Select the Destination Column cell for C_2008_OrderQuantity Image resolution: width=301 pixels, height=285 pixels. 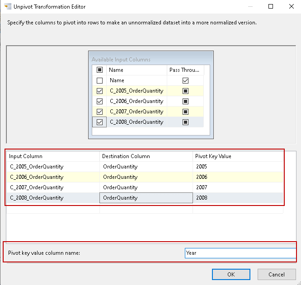(x=146, y=198)
